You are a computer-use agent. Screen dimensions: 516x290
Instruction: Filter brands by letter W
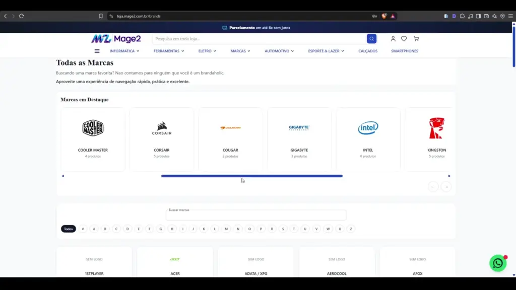[x=328, y=229]
